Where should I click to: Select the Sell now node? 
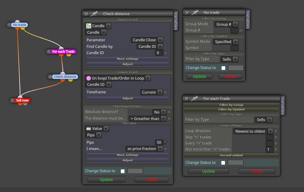(x=22, y=100)
